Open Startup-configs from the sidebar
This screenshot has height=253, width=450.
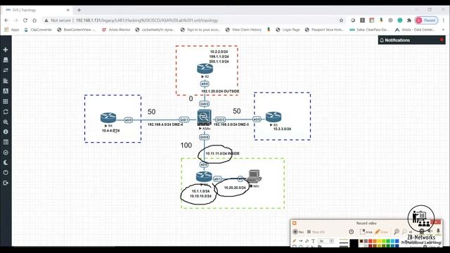pos(6,81)
